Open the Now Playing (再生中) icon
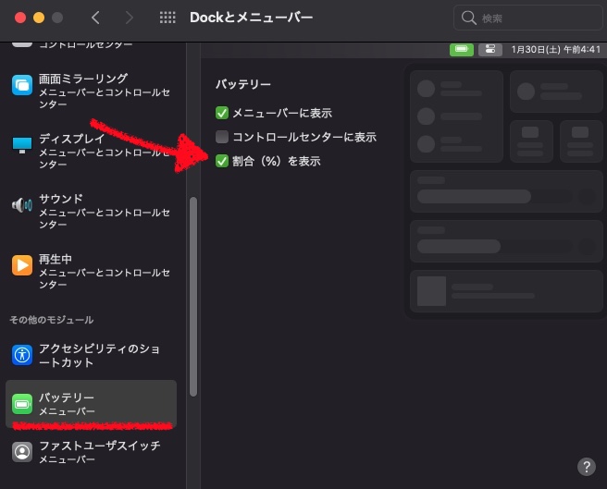 tap(22, 265)
